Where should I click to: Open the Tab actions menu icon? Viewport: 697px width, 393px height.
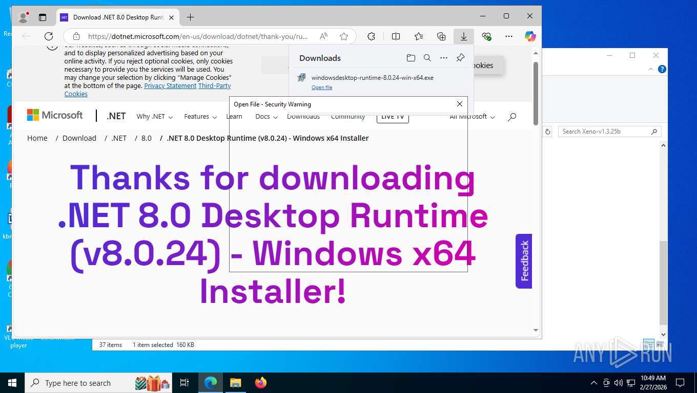coord(43,17)
